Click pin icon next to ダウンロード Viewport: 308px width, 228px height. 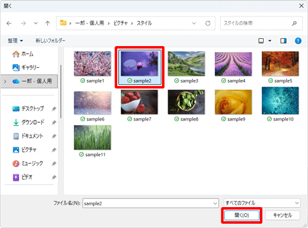[x=54, y=122]
